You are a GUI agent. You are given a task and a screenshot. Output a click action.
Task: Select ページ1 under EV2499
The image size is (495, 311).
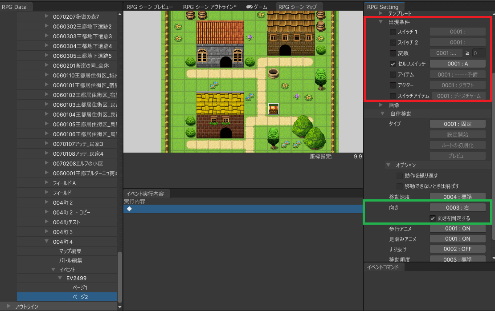pyautogui.click(x=80, y=287)
